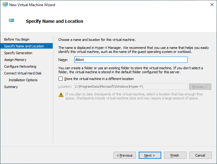This screenshot has width=217, height=164.
Task: Go to the Summary step
Action: point(11,87)
